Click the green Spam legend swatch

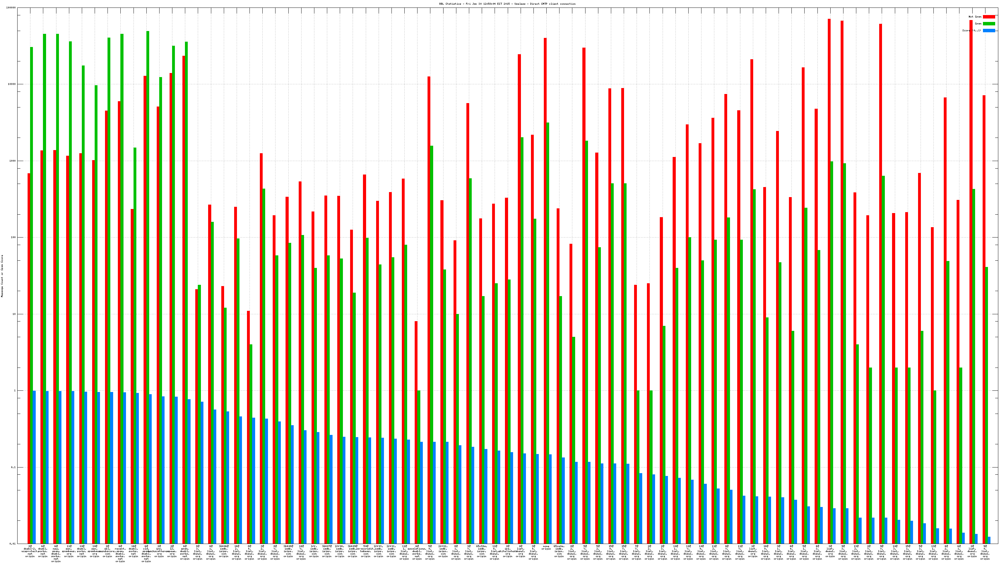click(989, 24)
